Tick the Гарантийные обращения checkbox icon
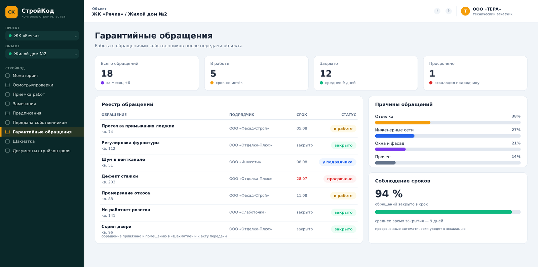 click(7, 132)
